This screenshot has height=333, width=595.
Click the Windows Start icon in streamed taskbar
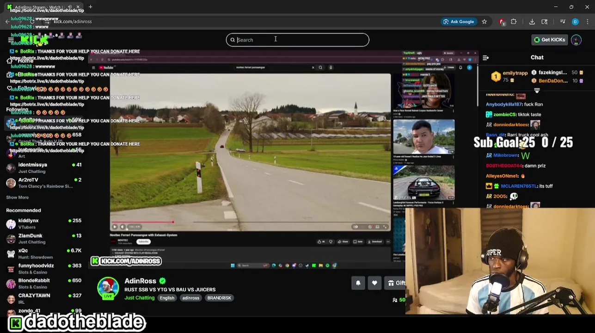233,265
